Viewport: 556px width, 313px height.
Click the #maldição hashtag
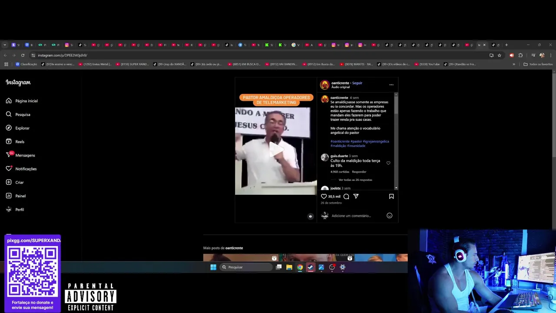pos(338,146)
